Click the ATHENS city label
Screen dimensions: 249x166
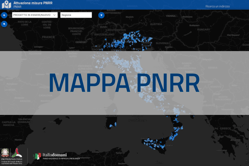click(236, 140)
